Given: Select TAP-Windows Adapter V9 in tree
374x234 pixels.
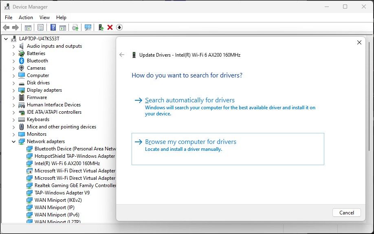Looking at the screenshot, I should pyautogui.click(x=62, y=193).
